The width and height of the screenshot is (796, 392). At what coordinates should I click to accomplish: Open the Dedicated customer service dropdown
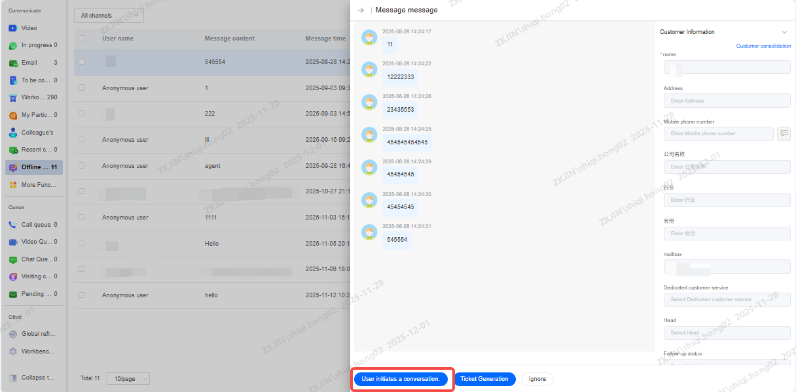727,299
